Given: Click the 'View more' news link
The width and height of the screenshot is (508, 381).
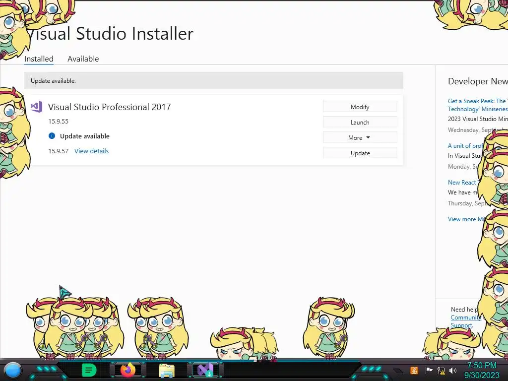Looking at the screenshot, I should click(466, 219).
